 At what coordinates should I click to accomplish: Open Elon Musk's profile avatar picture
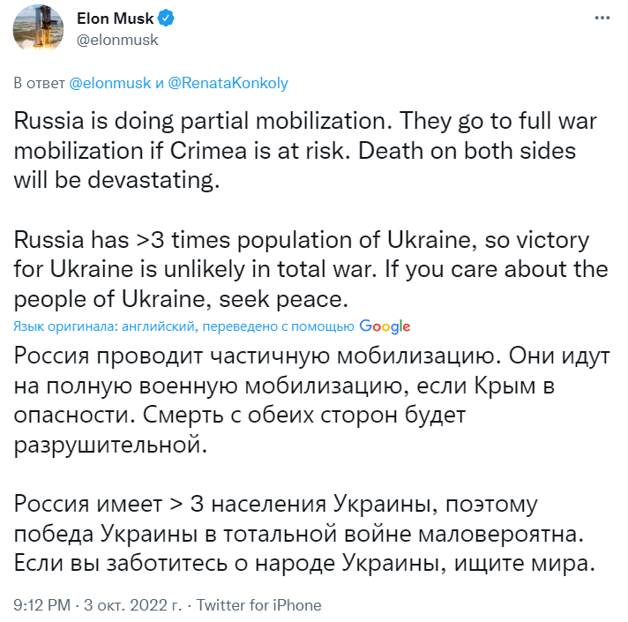[38, 28]
